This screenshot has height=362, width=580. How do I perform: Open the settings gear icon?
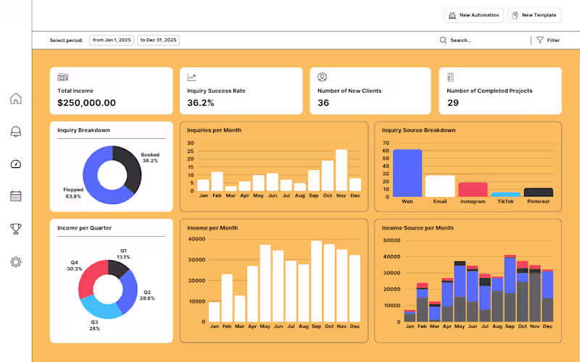(15, 262)
